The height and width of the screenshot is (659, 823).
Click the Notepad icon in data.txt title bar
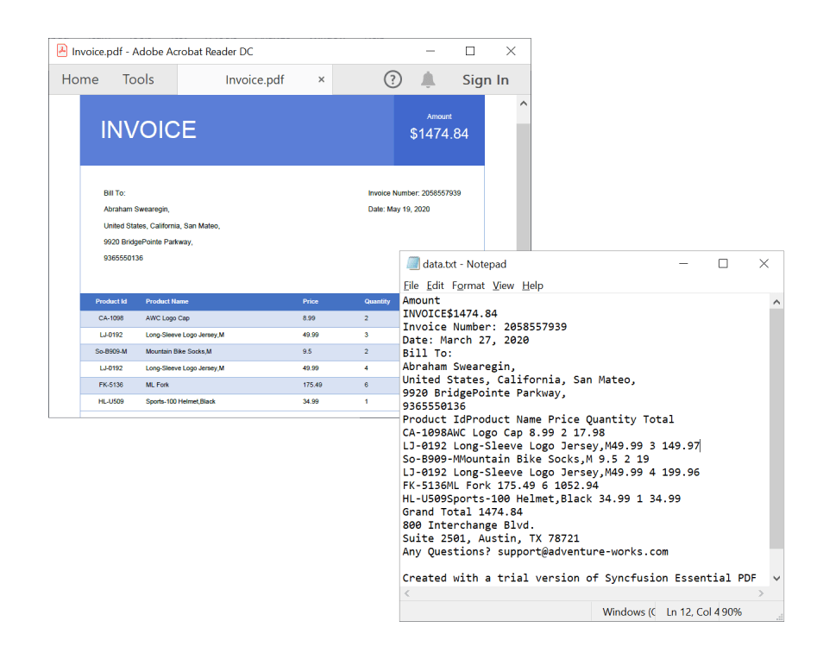coord(412,264)
